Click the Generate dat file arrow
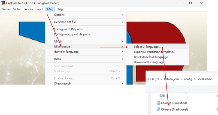 [122, 22]
